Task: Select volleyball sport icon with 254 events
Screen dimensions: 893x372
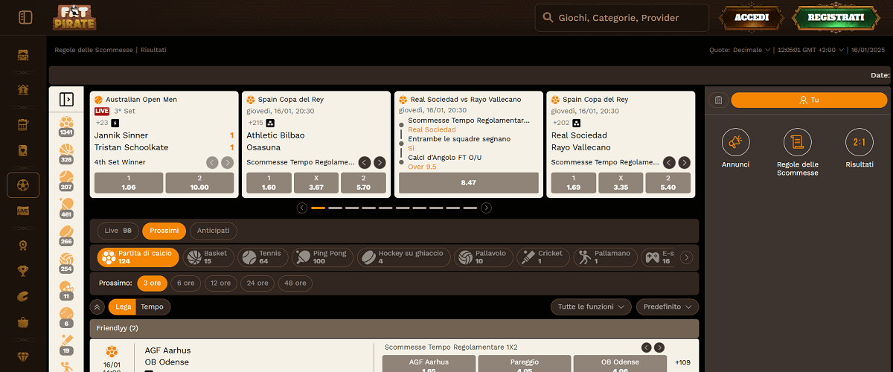Action: pos(66,263)
